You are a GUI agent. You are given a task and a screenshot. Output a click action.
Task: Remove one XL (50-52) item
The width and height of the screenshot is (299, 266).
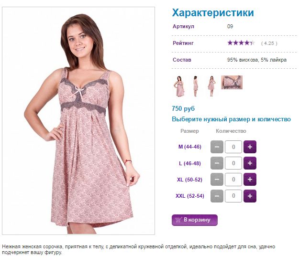[217, 180]
